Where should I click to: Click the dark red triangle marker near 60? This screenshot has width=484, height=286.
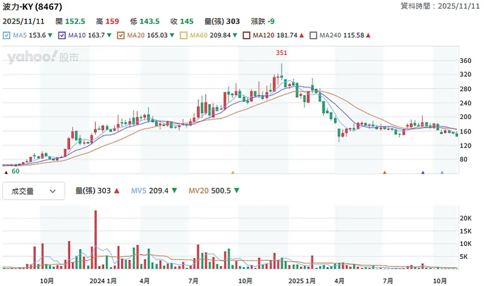6,172
